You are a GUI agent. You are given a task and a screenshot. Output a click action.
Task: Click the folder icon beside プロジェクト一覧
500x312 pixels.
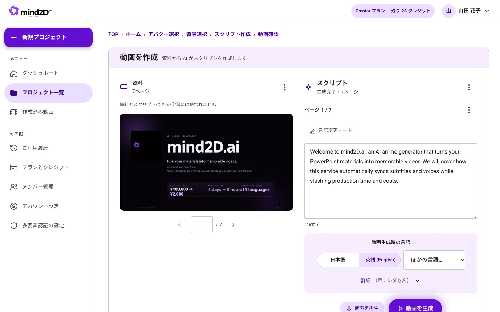click(14, 93)
